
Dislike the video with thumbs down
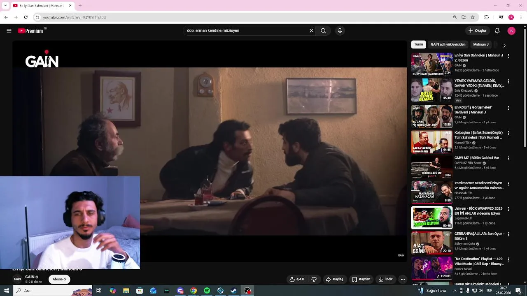coord(314,279)
